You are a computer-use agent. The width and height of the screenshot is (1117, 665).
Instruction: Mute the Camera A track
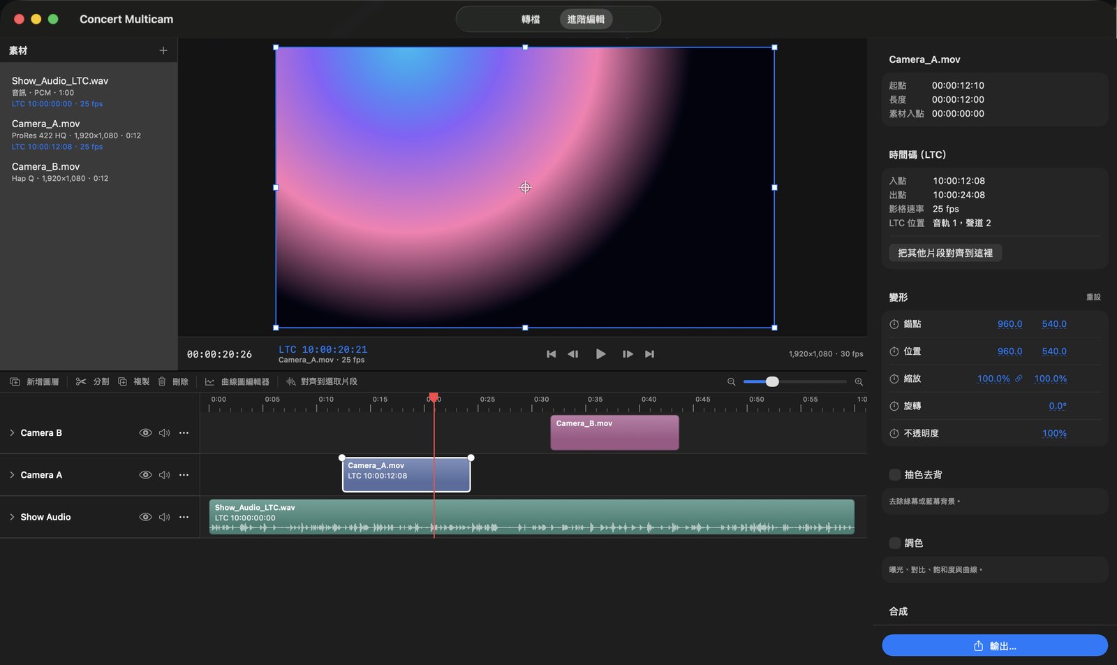165,475
